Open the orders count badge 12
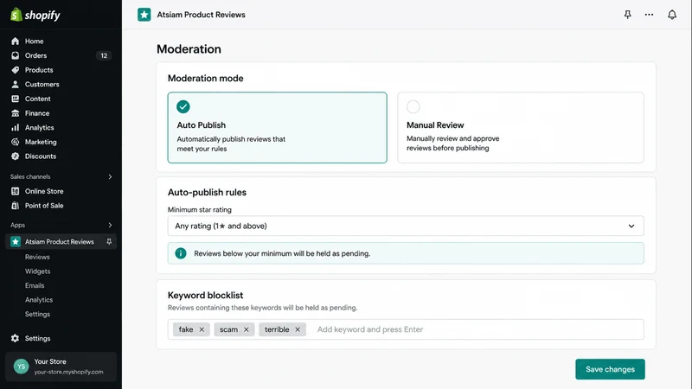 point(104,55)
